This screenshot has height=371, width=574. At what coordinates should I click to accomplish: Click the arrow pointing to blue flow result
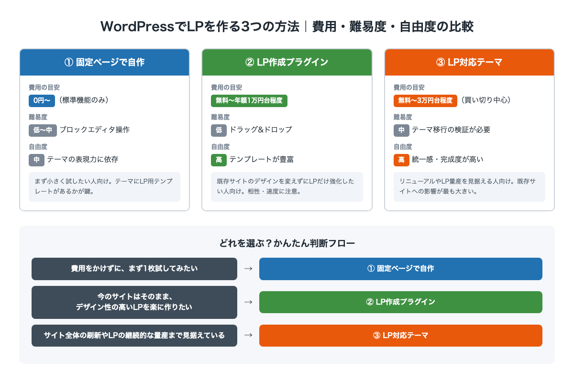(248, 269)
